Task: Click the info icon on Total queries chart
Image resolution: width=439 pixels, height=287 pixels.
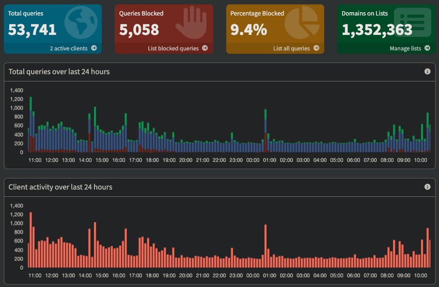Action: (x=427, y=71)
